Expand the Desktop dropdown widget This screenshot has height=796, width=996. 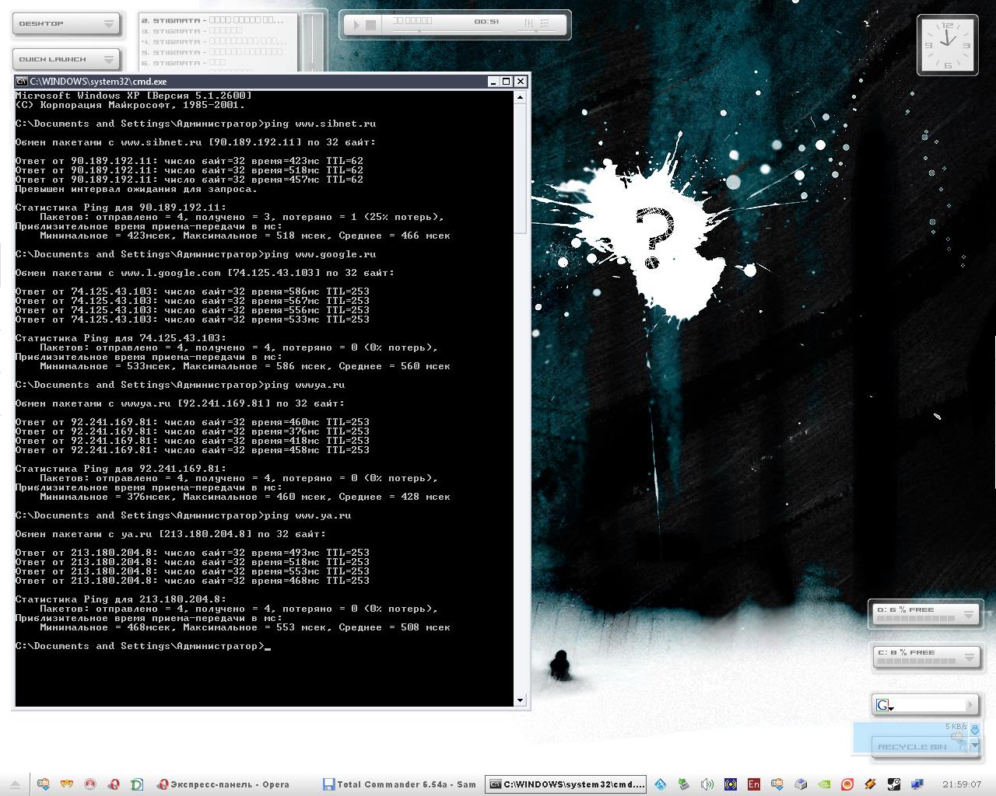[109, 24]
